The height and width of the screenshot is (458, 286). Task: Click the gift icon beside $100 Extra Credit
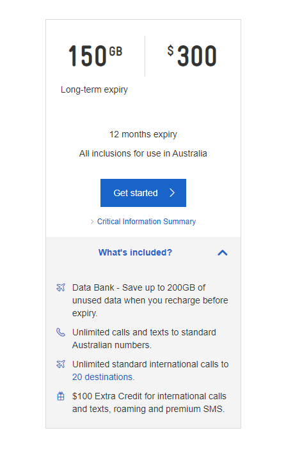click(61, 397)
